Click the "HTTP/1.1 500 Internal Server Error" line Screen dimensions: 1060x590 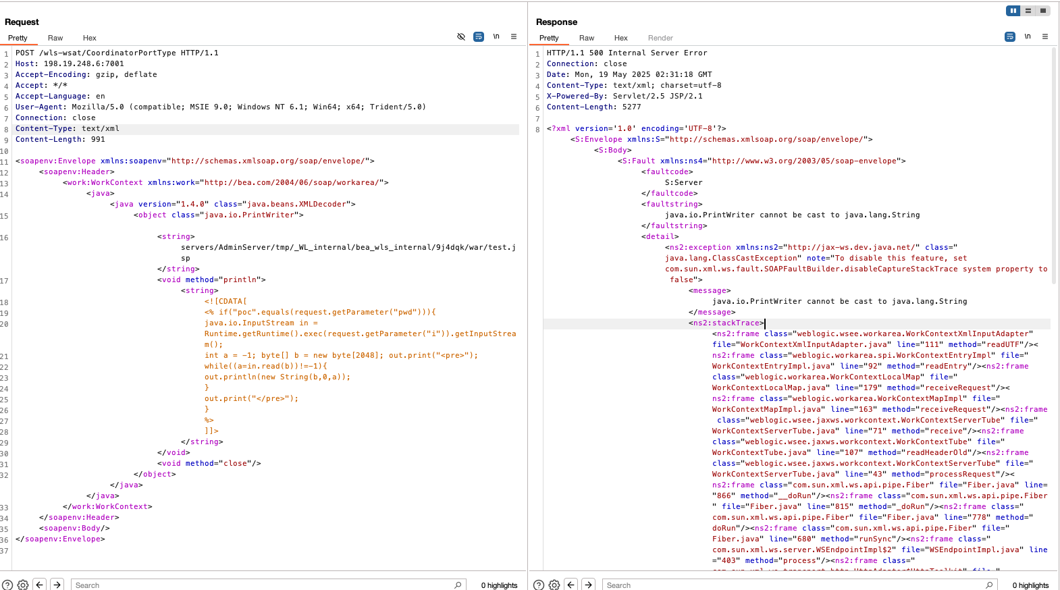[x=627, y=53]
